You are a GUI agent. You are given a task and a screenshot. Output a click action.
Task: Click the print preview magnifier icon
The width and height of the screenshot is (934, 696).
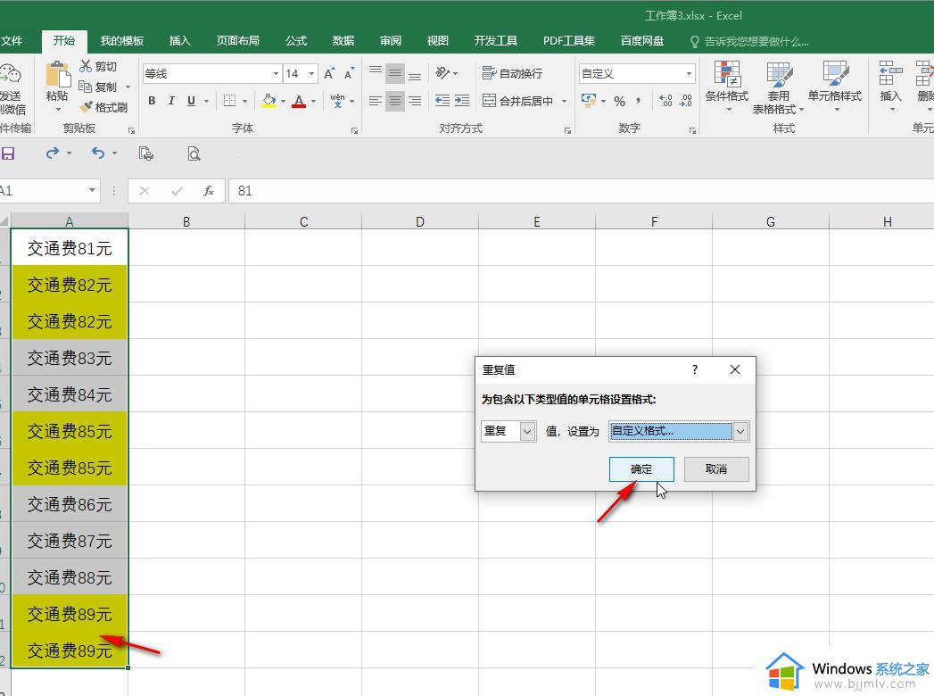coord(194,153)
